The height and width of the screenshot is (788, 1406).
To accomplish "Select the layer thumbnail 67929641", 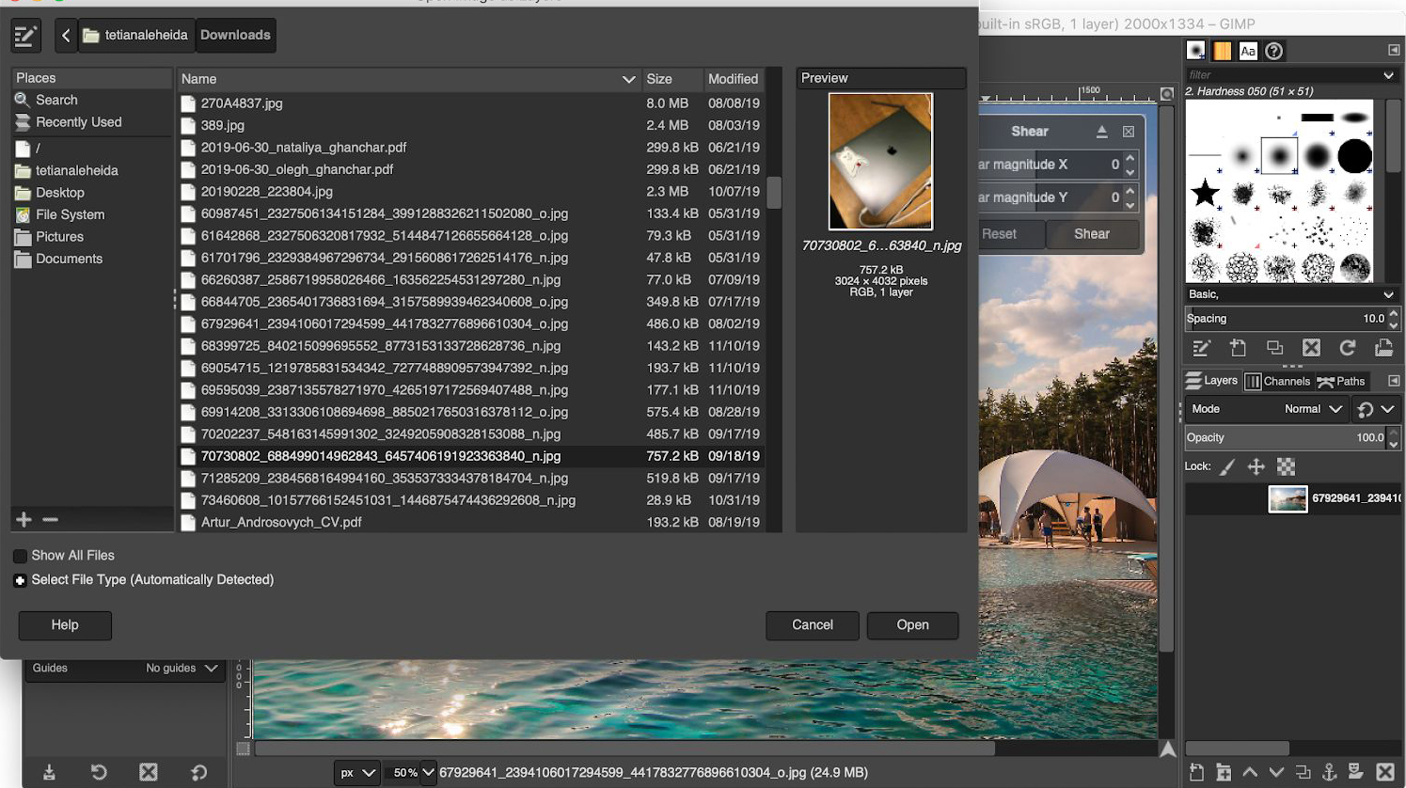I will pos(1288,498).
